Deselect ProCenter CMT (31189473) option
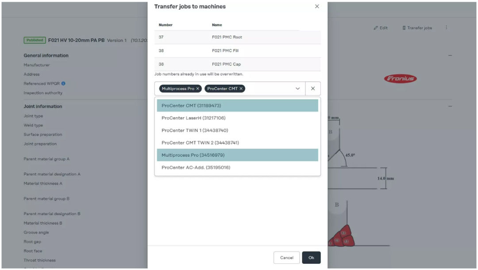The height and width of the screenshot is (270, 478). click(237, 106)
